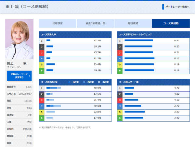The image size is (195, 147).
Task: Click the 3.70 start order value
Action: 177,106
